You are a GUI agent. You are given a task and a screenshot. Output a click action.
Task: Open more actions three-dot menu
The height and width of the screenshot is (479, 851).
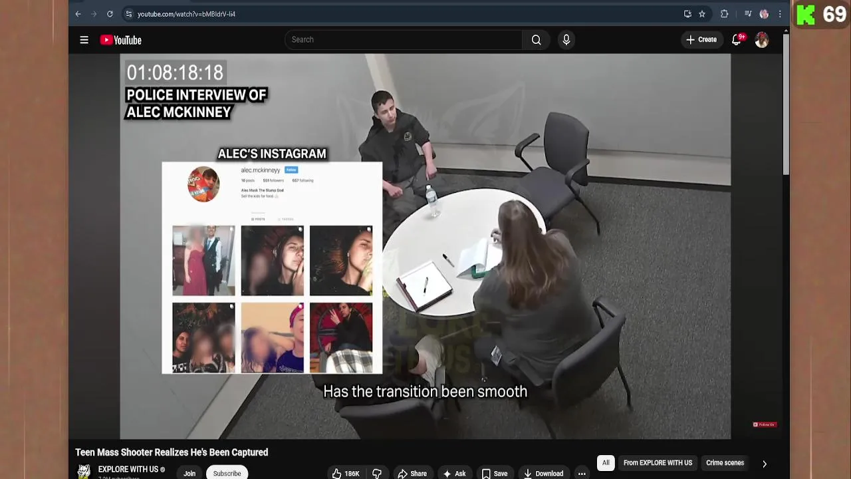582,473
